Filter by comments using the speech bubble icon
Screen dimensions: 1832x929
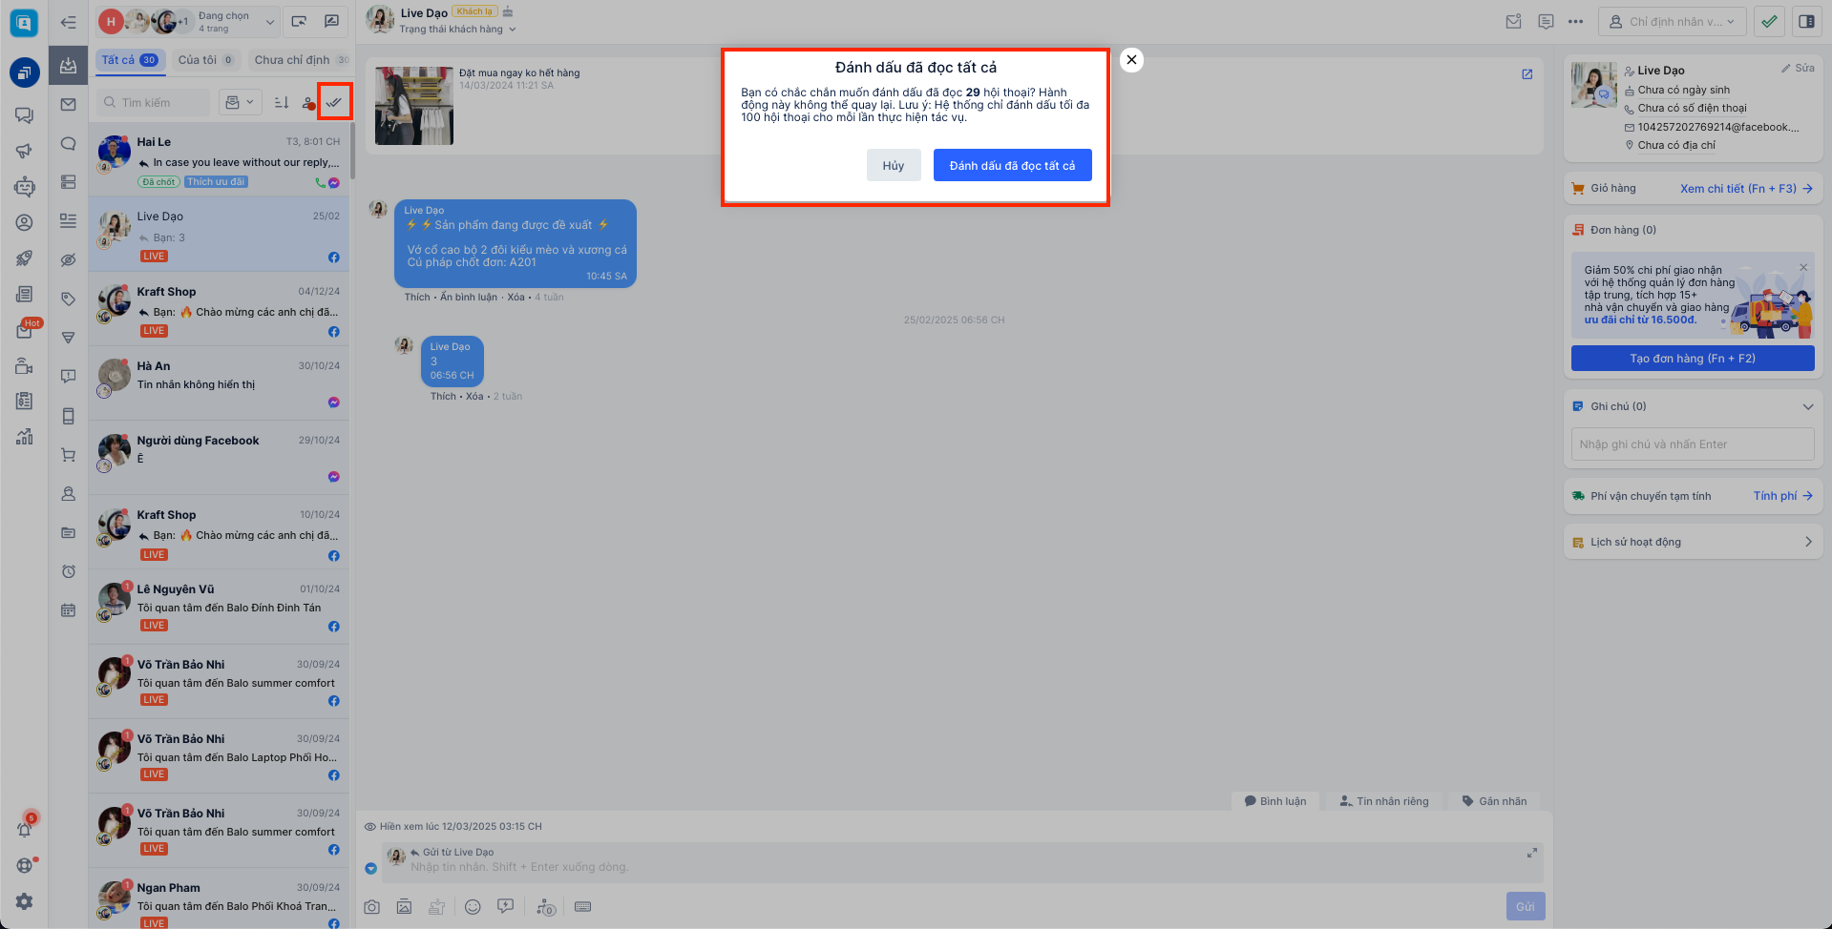pos(68,143)
